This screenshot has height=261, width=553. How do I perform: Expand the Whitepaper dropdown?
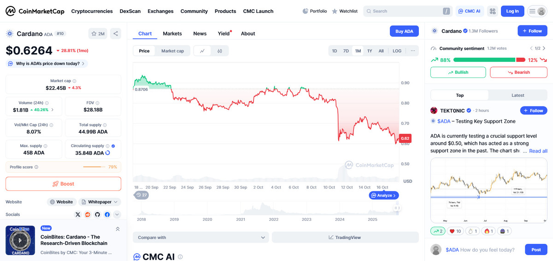click(x=100, y=202)
